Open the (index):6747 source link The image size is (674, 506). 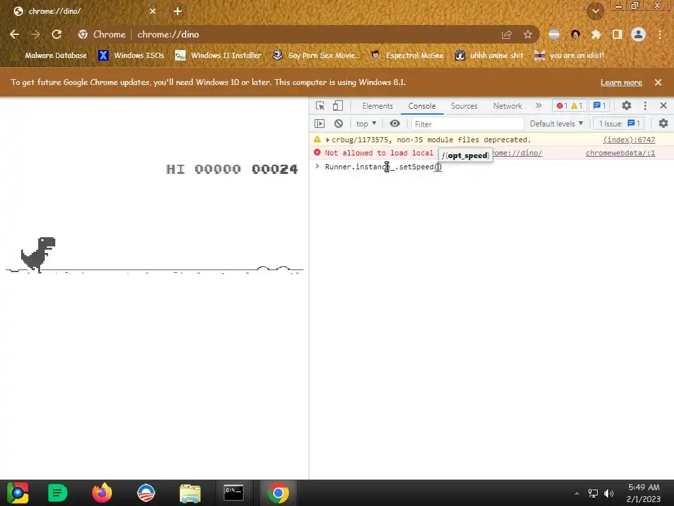click(x=629, y=140)
